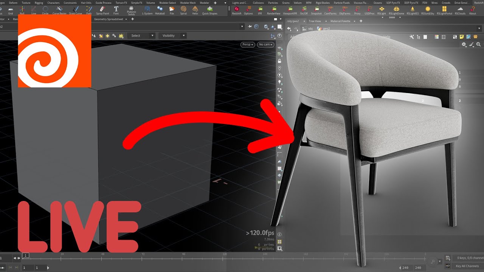The height and width of the screenshot is (272, 484).
Task: Select the Null shelf tool
Action: point(22,10)
